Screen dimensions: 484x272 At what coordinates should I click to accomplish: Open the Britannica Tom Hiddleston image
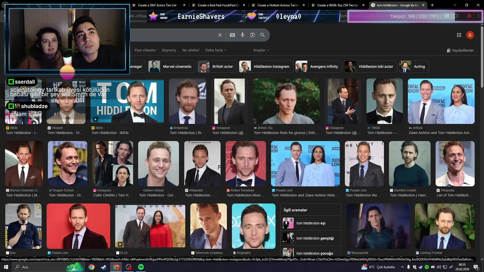[188, 101]
